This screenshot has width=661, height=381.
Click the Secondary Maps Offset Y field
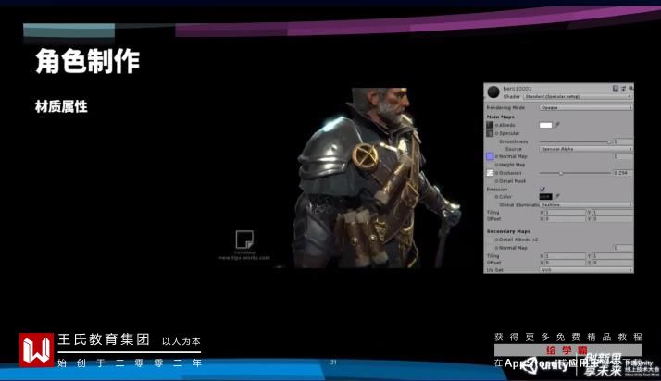[613, 263]
